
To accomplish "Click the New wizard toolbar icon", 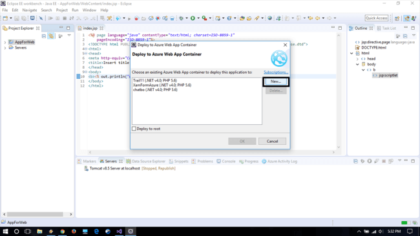I will [x=5, y=18].
